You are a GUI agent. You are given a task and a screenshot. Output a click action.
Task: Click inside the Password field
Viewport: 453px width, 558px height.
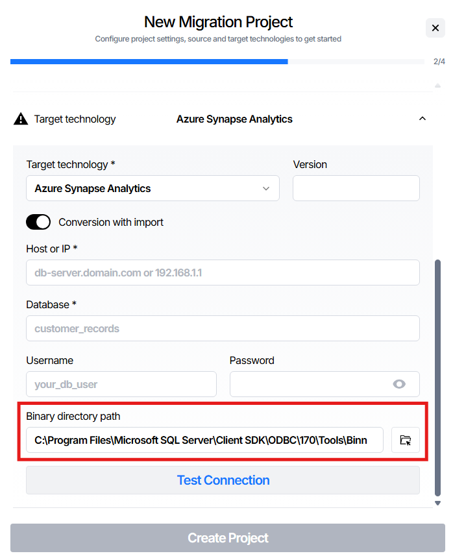click(308, 384)
